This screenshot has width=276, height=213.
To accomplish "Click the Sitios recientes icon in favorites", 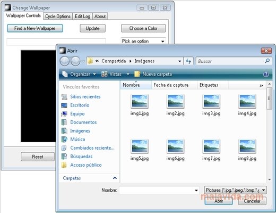I will click(64, 97).
